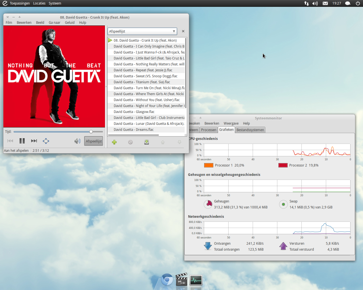The height and width of the screenshot is (290, 363).
Task: Change the Processor 1 orange color swatch
Action: click(x=208, y=165)
